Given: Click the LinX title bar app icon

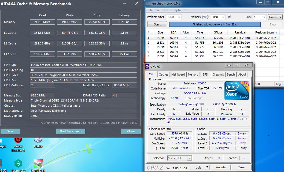Looking at the screenshot, I should (148, 3).
